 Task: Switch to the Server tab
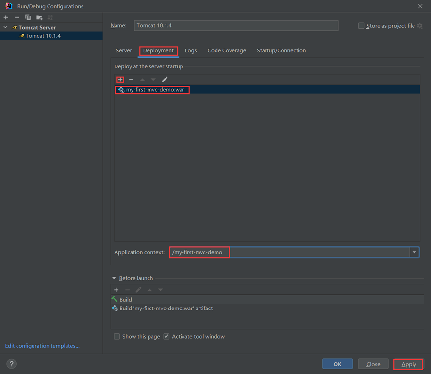point(124,50)
